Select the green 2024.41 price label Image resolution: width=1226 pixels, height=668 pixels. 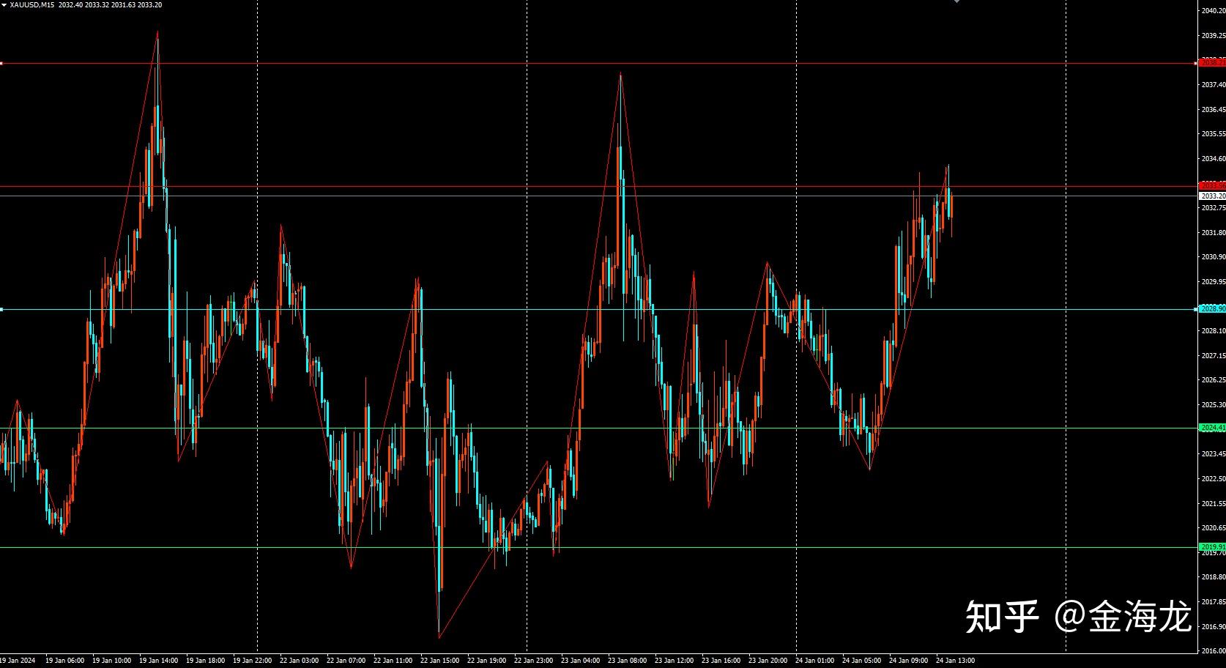[x=1212, y=428]
